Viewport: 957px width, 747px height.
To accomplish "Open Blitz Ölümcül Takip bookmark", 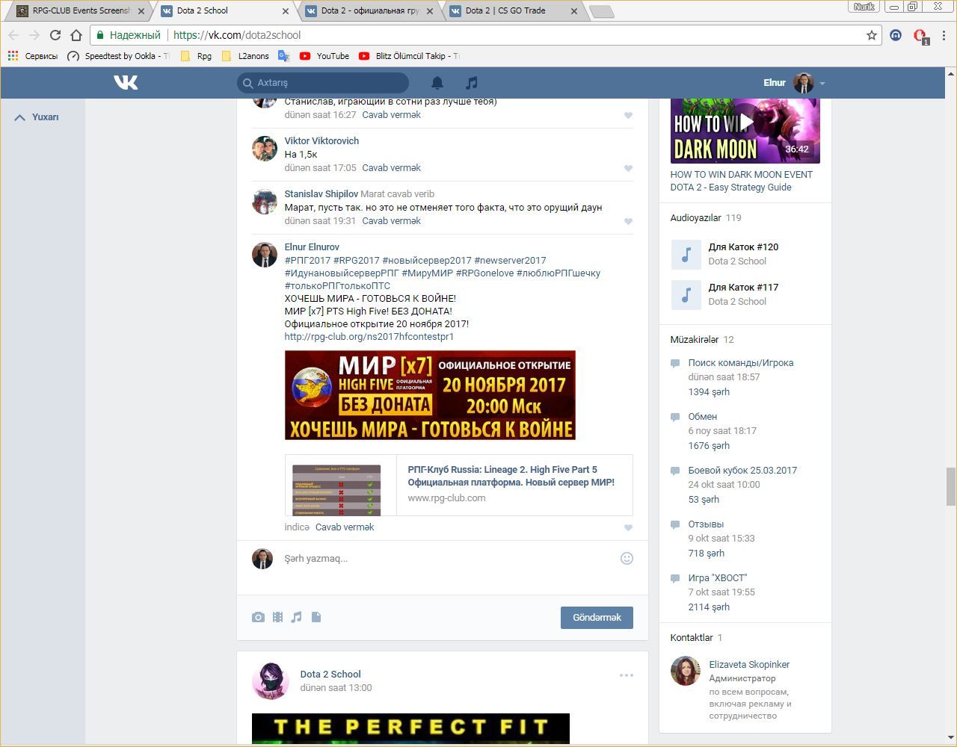I will tap(409, 56).
